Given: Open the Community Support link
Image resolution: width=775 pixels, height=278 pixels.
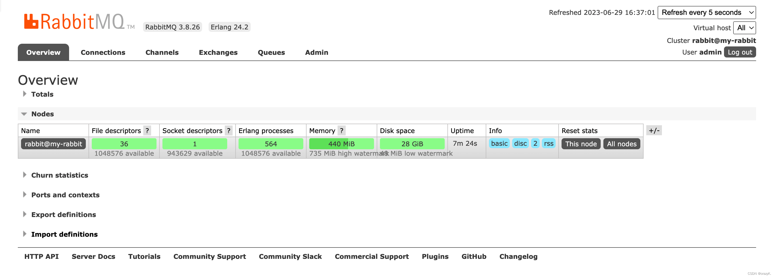Looking at the screenshot, I should [x=209, y=256].
